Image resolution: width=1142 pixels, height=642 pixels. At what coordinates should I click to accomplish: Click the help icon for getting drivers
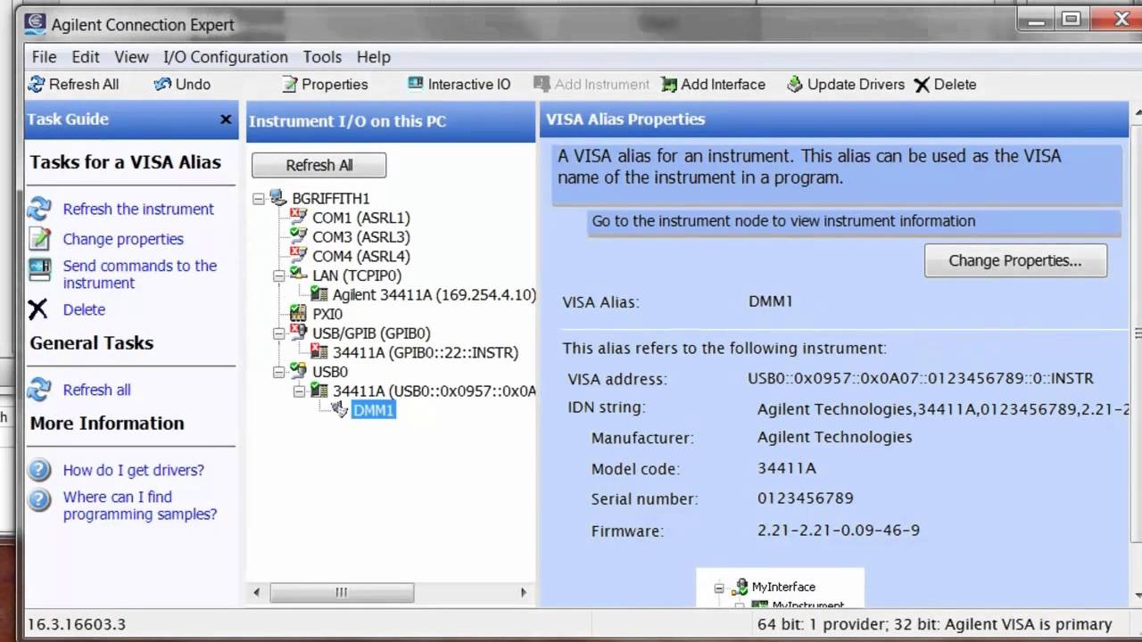click(39, 470)
